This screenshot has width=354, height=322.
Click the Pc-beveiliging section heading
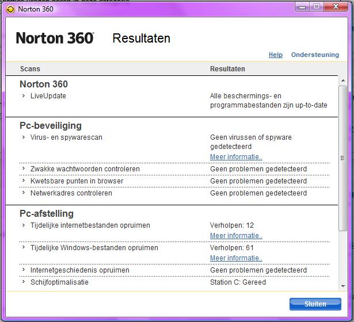51,125
